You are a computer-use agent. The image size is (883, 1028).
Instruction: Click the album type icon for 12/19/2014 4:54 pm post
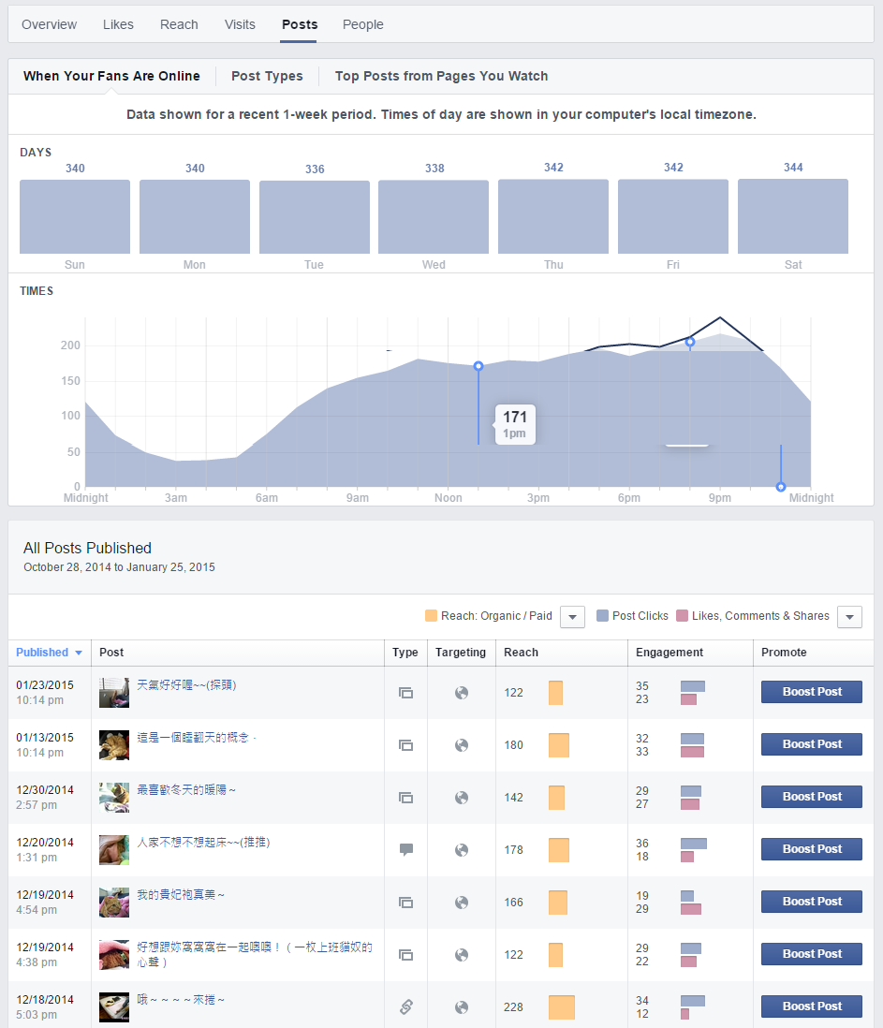point(405,903)
